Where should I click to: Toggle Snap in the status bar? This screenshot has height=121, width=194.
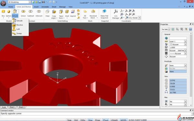point(69,120)
